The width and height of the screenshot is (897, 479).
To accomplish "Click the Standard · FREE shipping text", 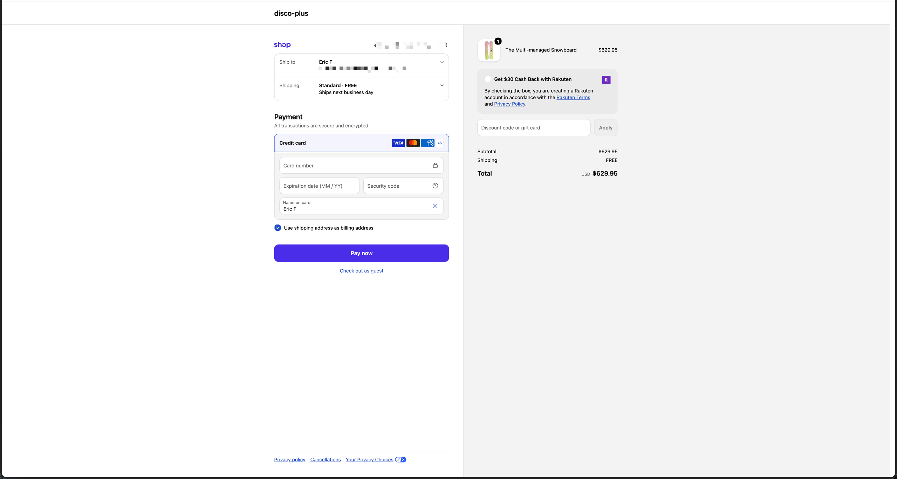I will tap(338, 85).
